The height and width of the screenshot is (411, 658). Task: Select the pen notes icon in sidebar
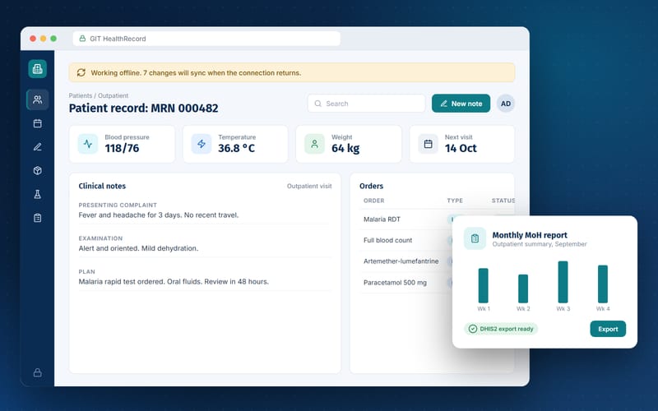(x=37, y=147)
